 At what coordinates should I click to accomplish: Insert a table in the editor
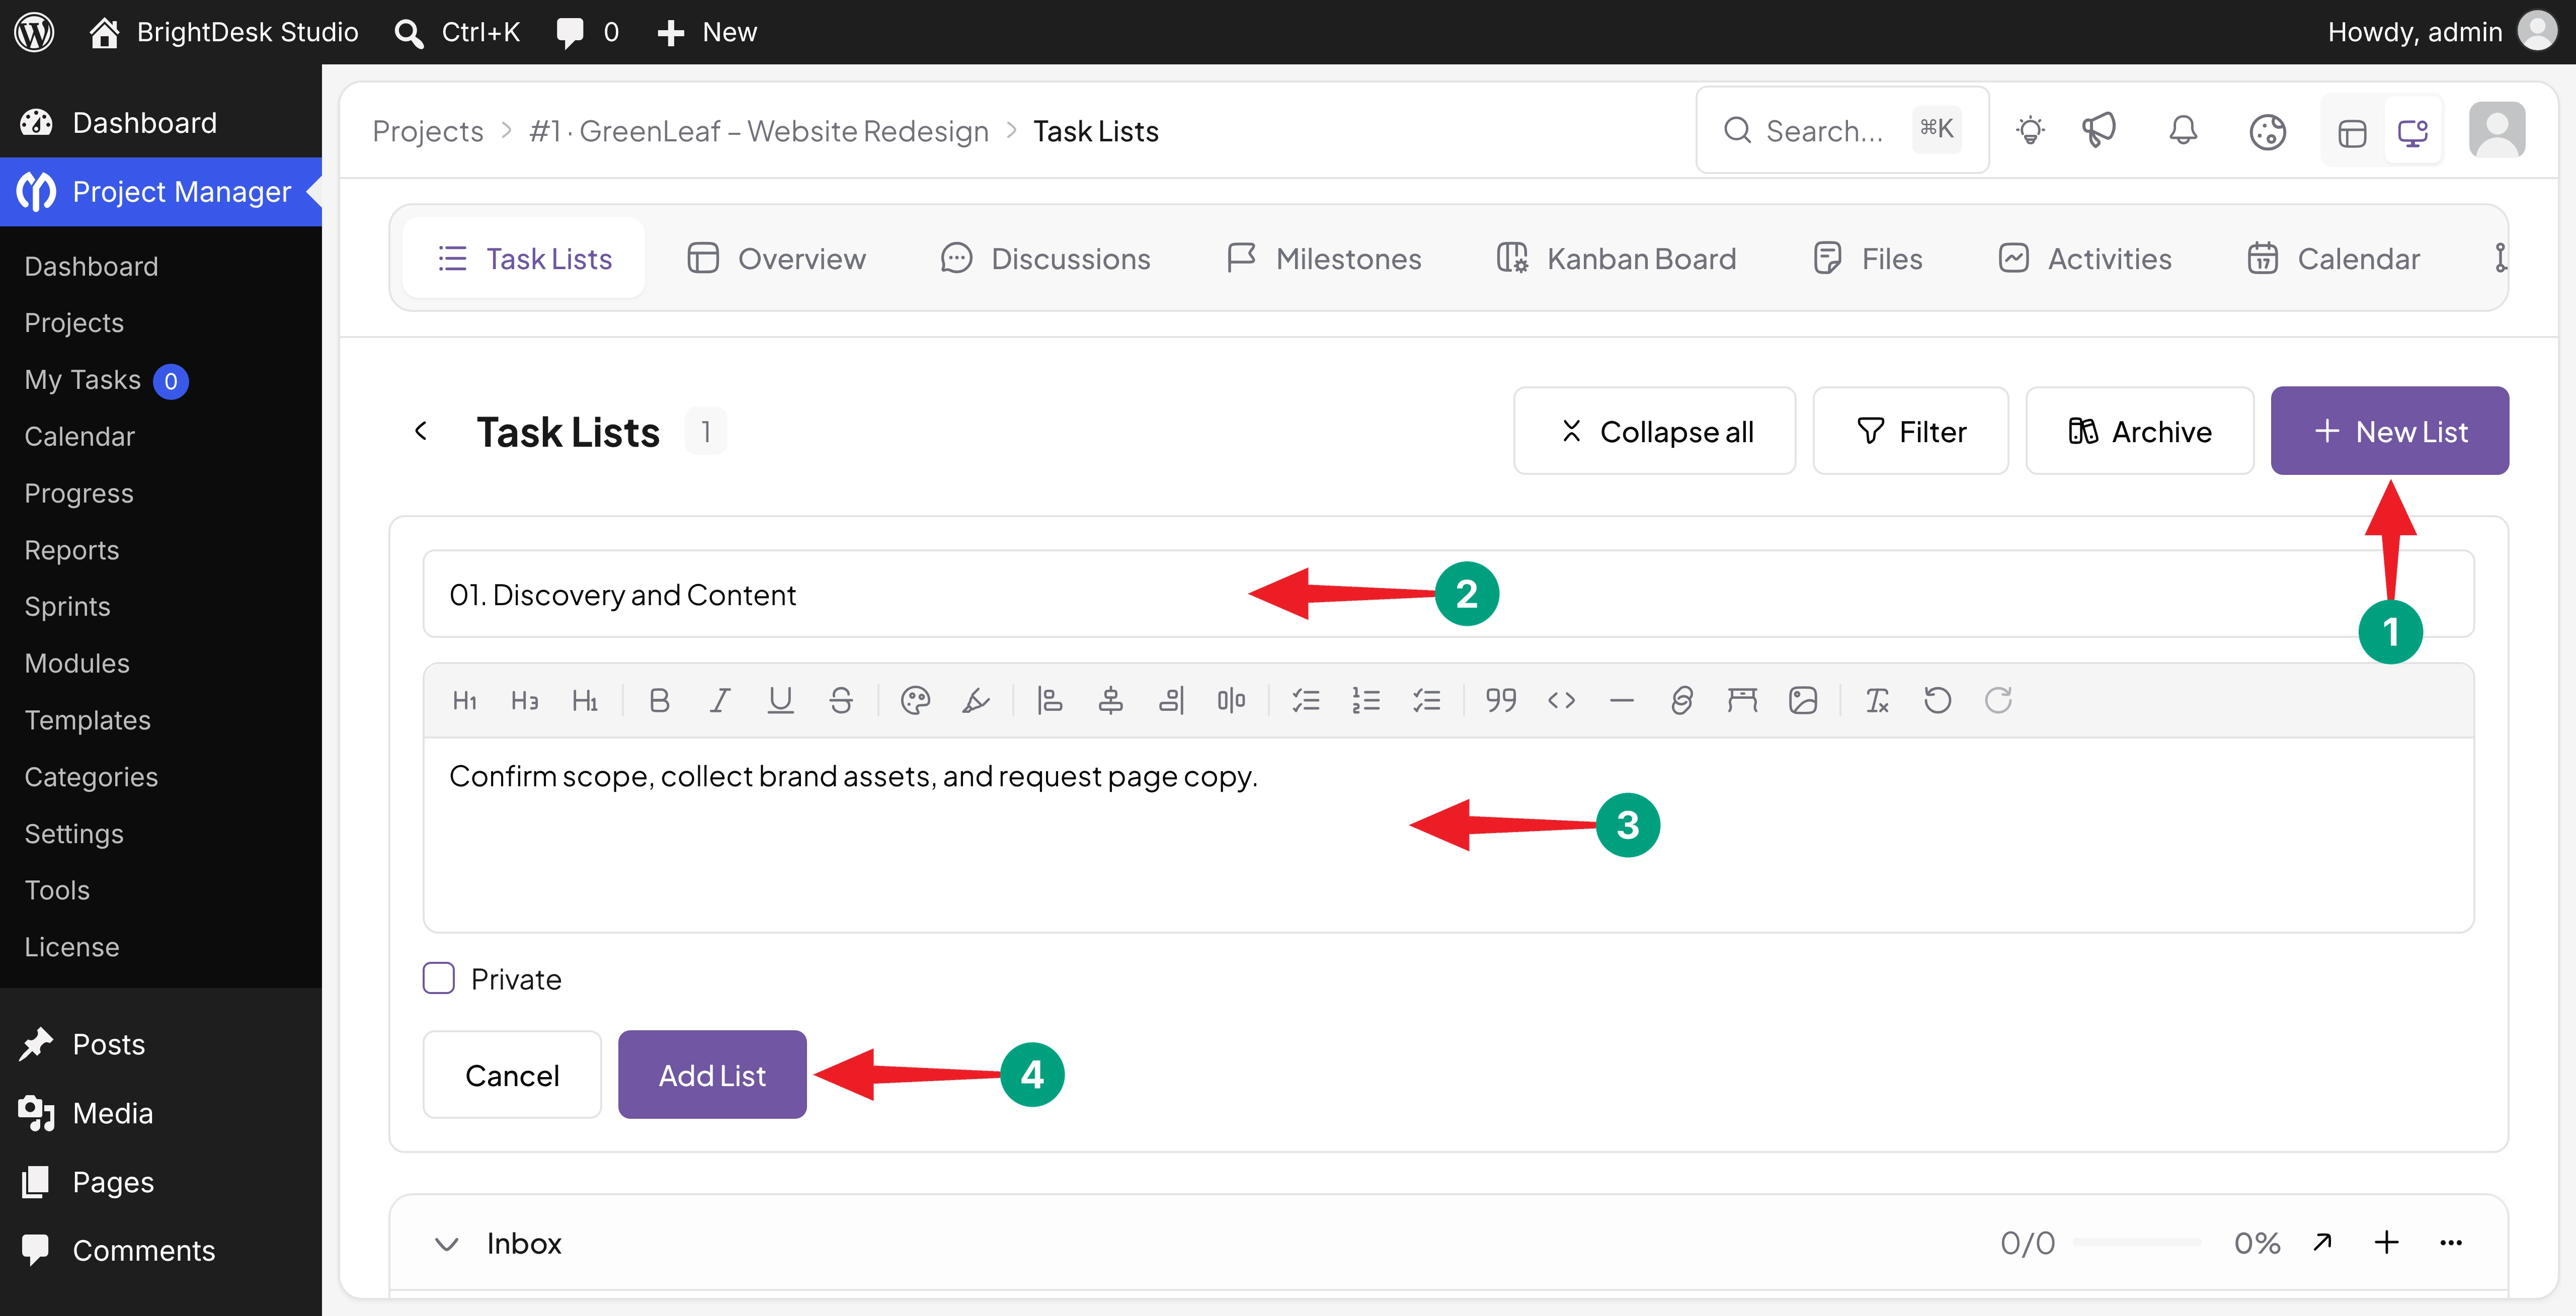pyautogui.click(x=1742, y=700)
